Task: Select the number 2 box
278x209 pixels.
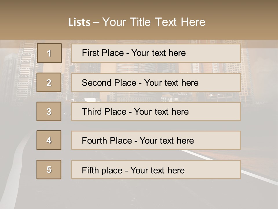Action: 49,82
